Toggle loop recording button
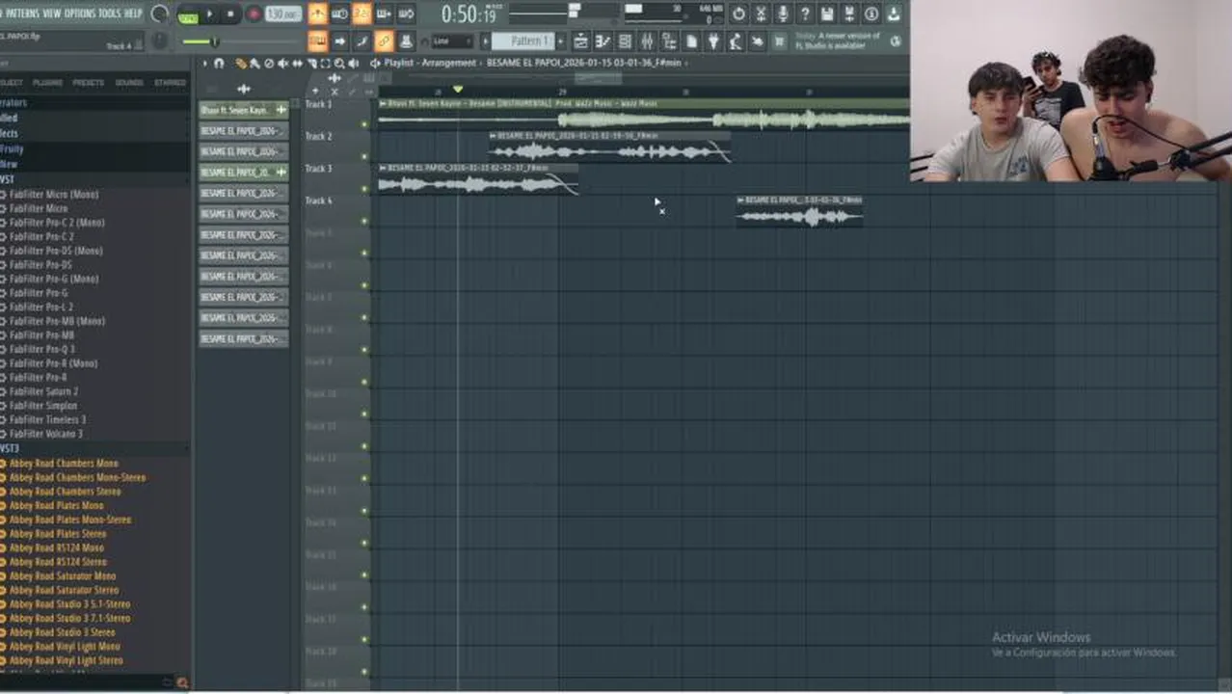The width and height of the screenshot is (1232, 694). click(406, 13)
